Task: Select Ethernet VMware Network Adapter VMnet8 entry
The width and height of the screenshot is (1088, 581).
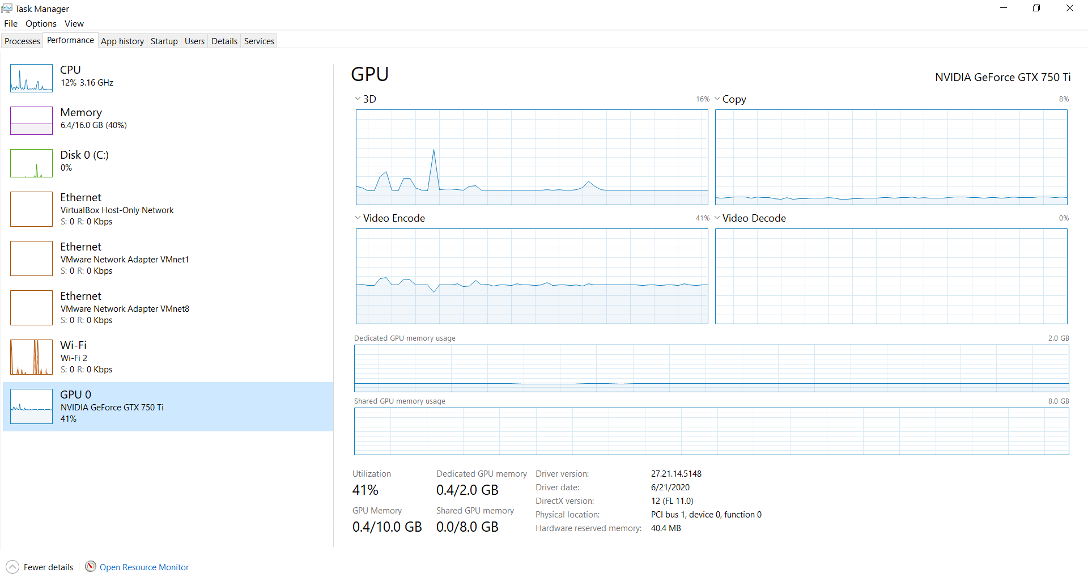Action: [x=125, y=308]
